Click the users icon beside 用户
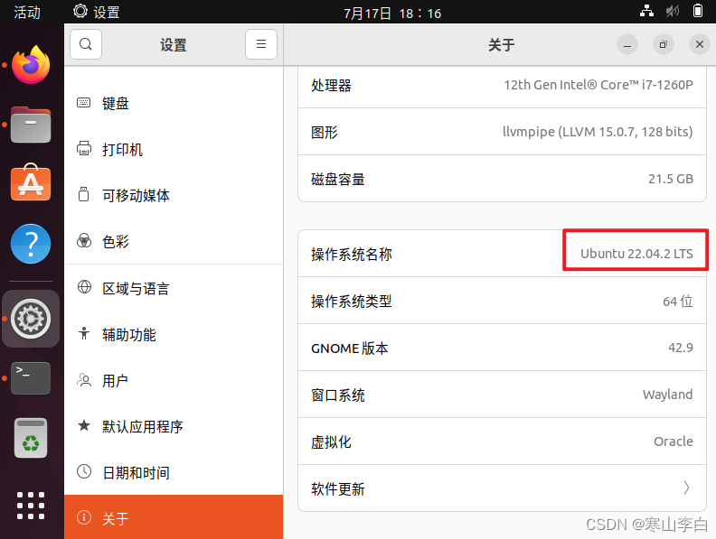716x539 pixels. (84, 380)
